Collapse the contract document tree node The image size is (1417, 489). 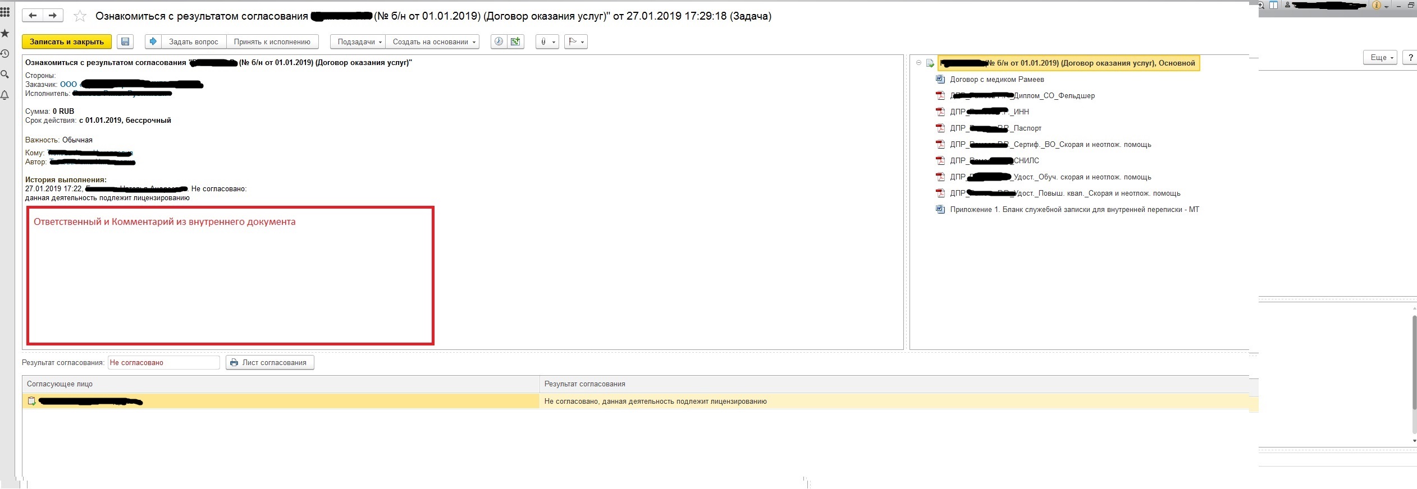pyautogui.click(x=918, y=63)
